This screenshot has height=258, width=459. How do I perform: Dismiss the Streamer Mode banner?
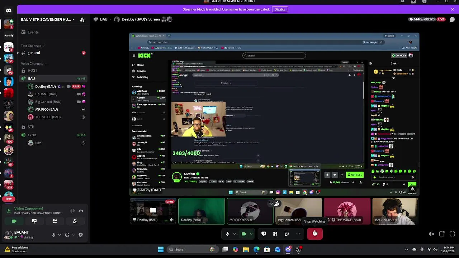click(453, 9)
